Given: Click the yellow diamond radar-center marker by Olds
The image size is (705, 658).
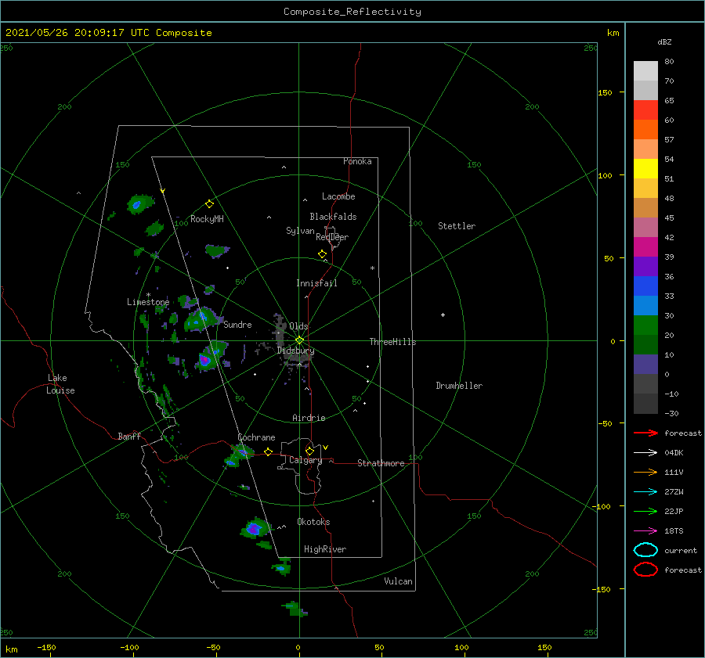Looking at the screenshot, I should click(299, 340).
